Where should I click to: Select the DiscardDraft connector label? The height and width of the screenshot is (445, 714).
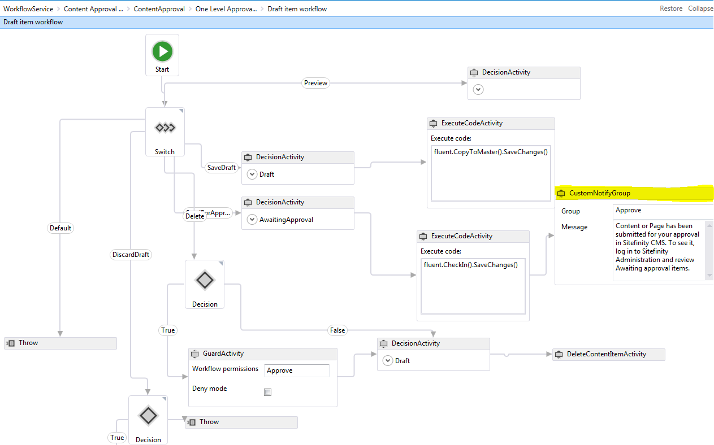131,255
